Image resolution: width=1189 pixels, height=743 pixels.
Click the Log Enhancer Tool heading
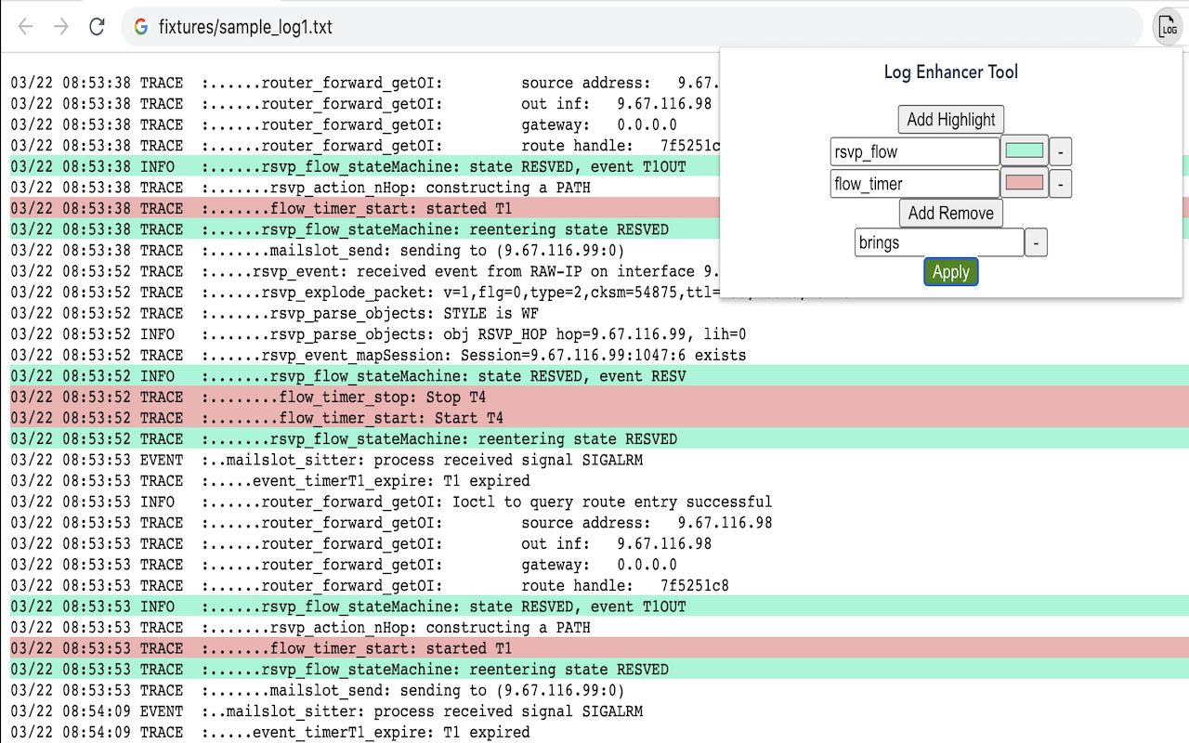[950, 72]
